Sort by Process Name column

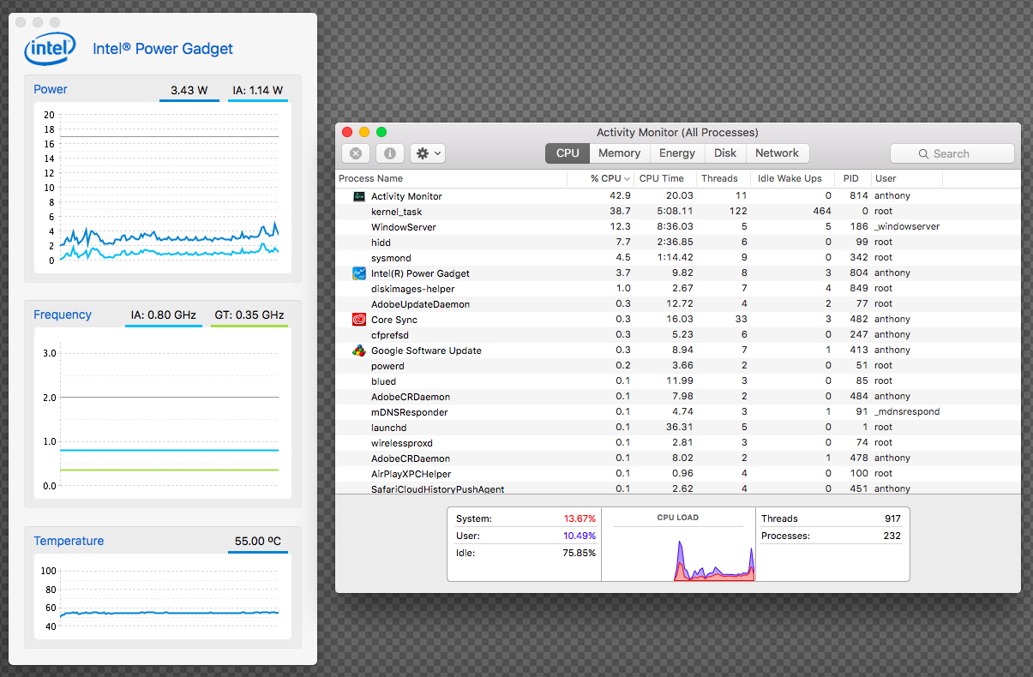click(x=451, y=178)
